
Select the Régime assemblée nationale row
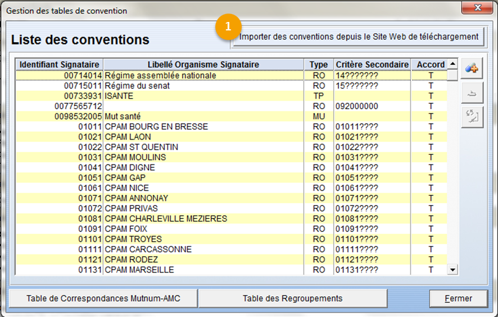pos(232,75)
